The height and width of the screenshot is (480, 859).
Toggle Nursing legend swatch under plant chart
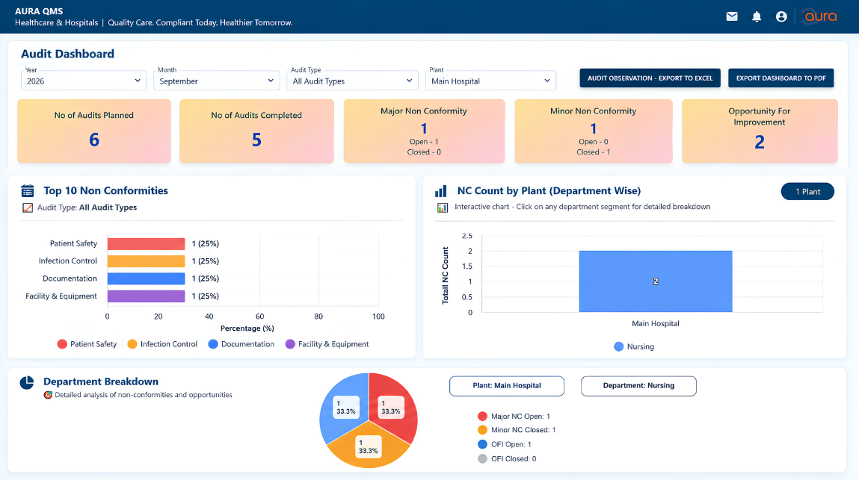click(x=618, y=346)
